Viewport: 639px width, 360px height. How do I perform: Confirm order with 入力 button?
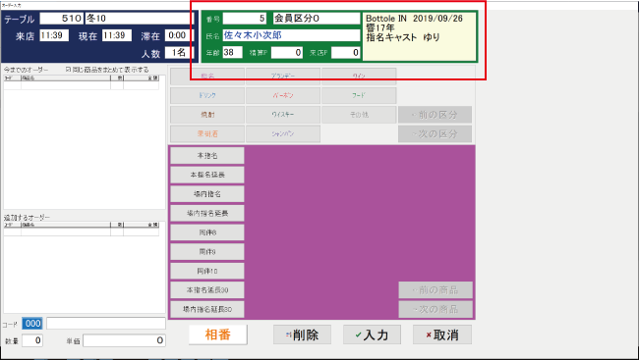click(372, 334)
